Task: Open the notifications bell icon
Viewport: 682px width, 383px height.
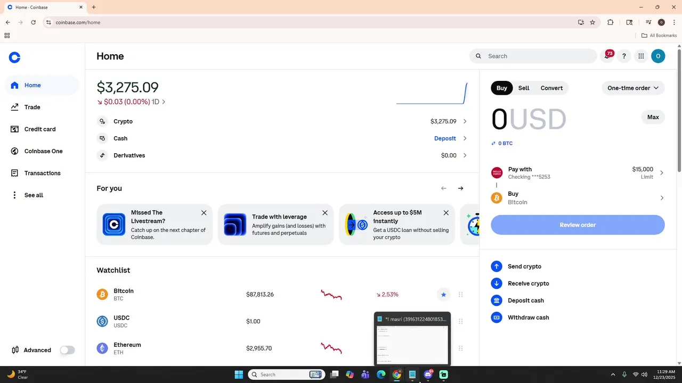Action: (x=607, y=56)
